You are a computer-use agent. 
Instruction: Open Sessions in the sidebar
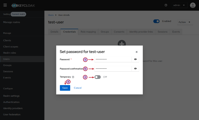tap(8, 71)
